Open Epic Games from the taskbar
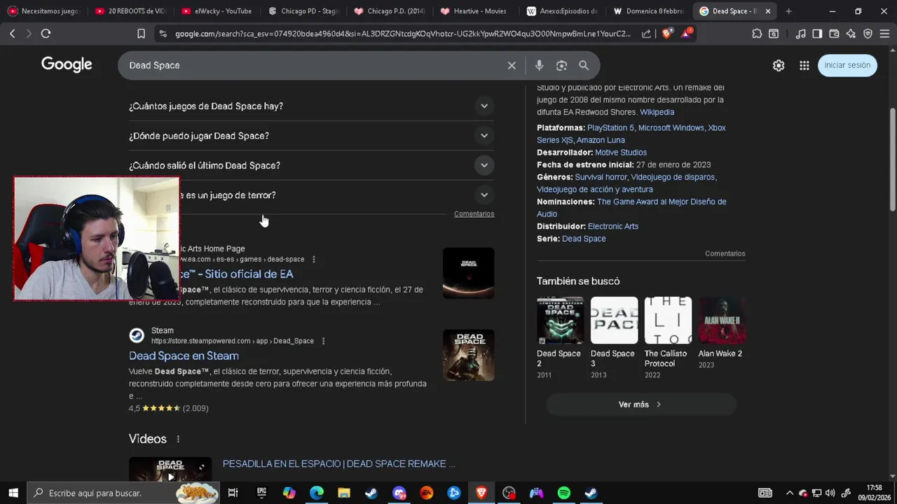This screenshot has height=504, width=897. click(x=261, y=493)
